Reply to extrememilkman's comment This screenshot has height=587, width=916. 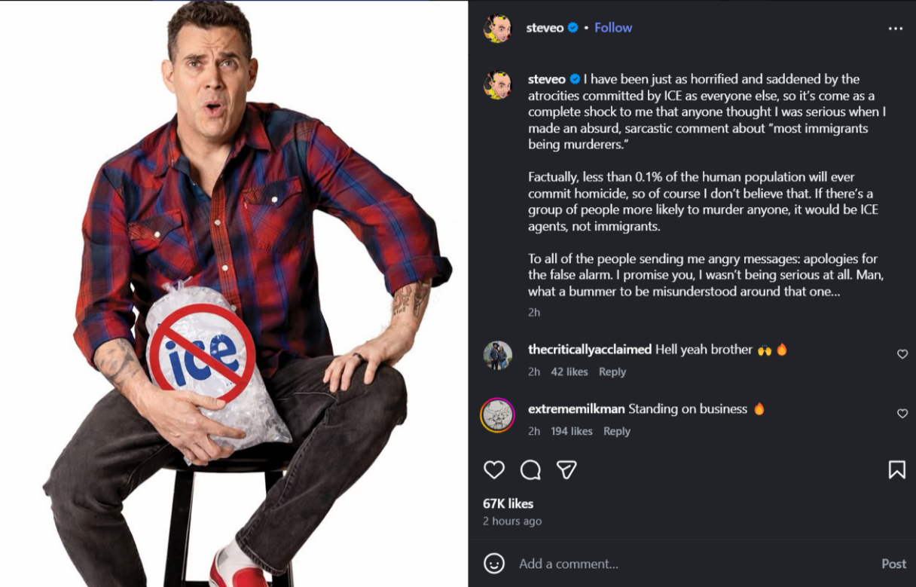[617, 431]
